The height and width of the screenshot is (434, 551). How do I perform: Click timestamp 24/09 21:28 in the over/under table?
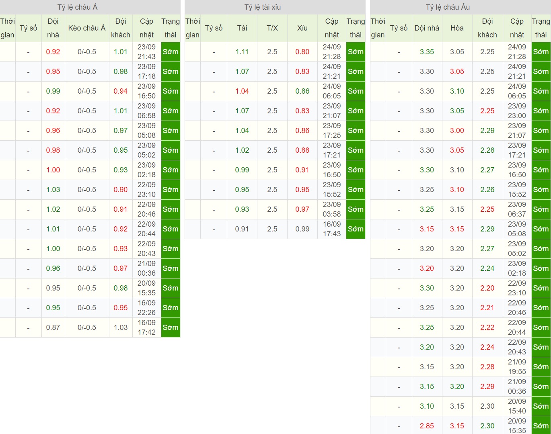tap(332, 52)
